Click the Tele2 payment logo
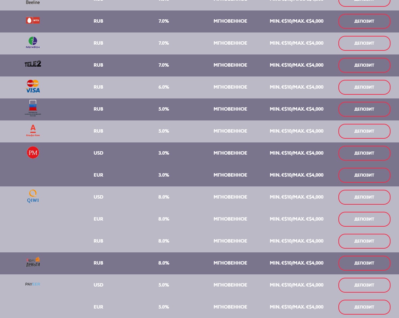 (x=33, y=64)
